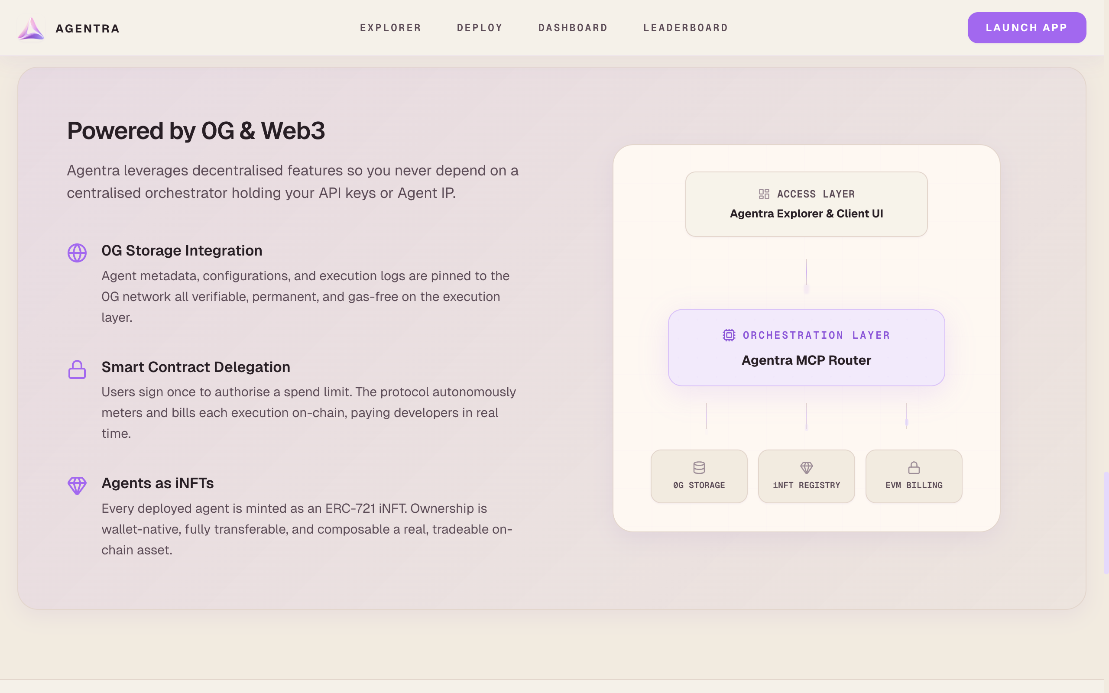Click the 'ORCHESTRATION LAYER' label
This screenshot has height=693, width=1109.
pos(816,335)
